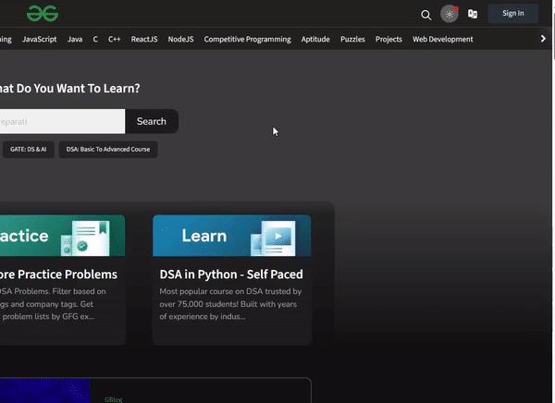Open the Practice banner thumbnail

62,236
